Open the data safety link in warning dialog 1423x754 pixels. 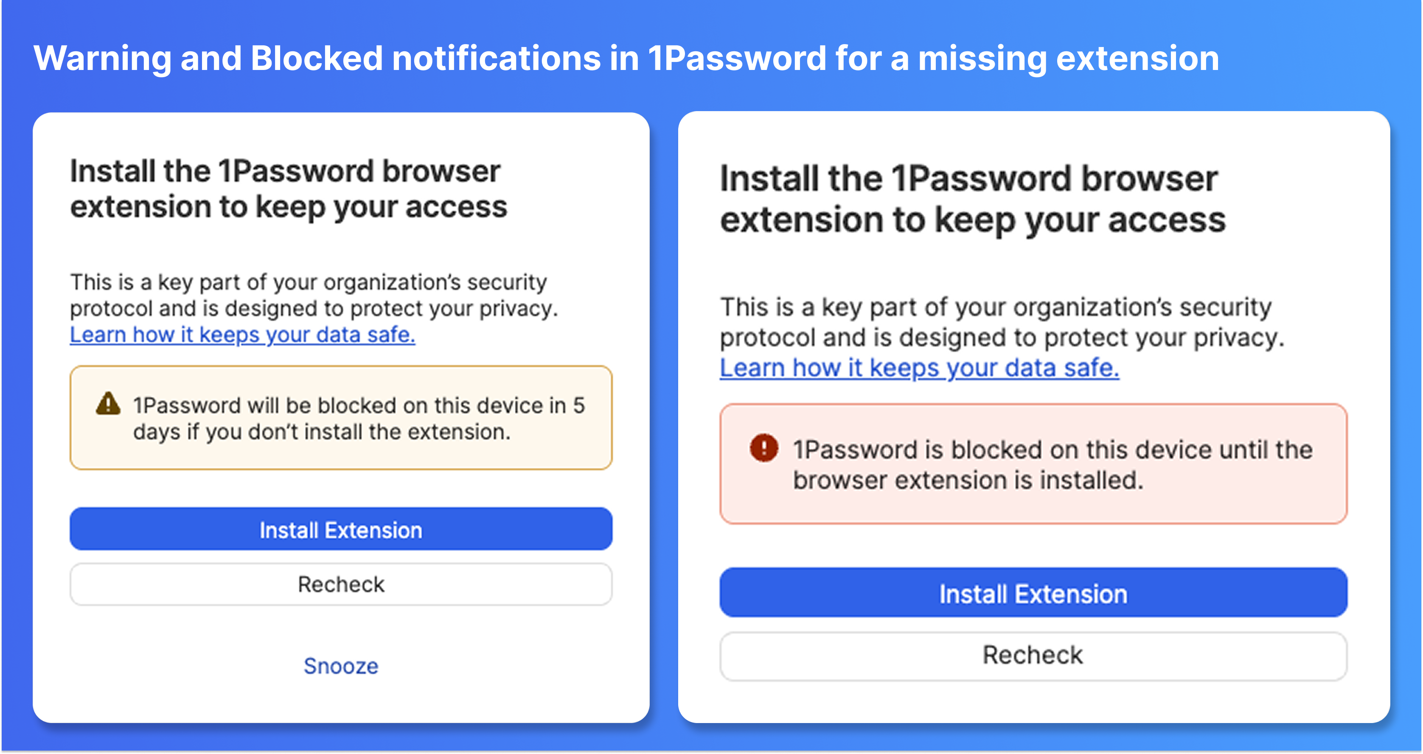tap(242, 335)
